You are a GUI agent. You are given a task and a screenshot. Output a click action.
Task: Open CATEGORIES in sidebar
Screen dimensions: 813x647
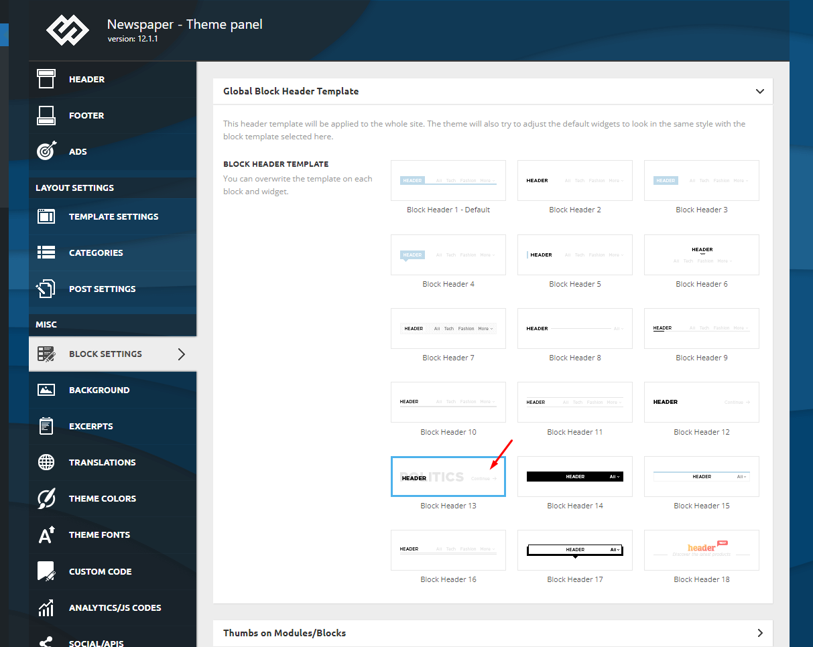click(x=113, y=253)
